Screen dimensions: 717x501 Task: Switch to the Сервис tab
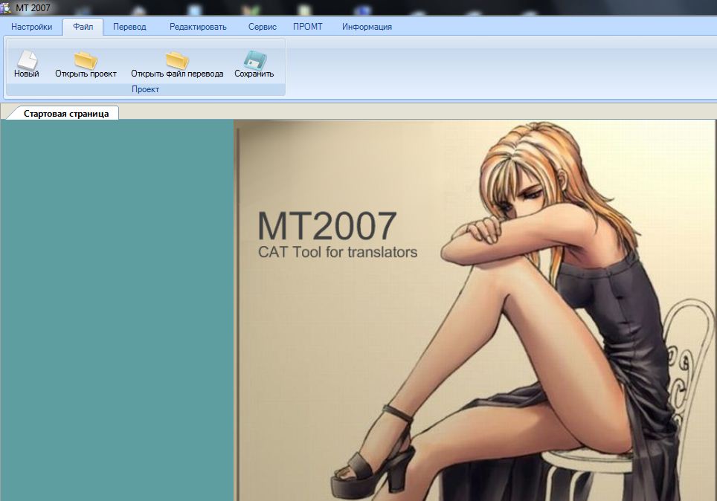pos(263,27)
